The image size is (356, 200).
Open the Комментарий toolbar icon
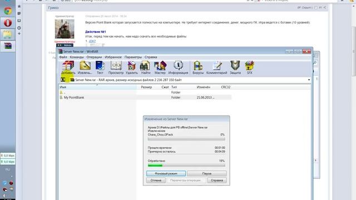[216, 68]
